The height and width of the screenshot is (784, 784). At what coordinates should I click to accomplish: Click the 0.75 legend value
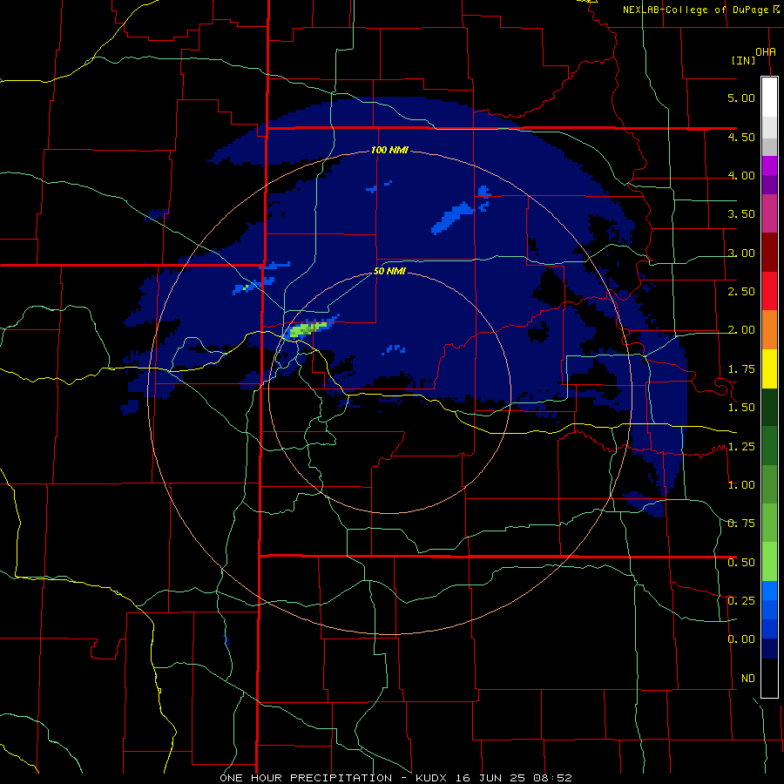point(741,524)
